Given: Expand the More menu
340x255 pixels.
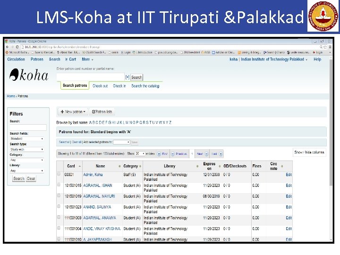Looking at the screenshot, I should point(87,59).
